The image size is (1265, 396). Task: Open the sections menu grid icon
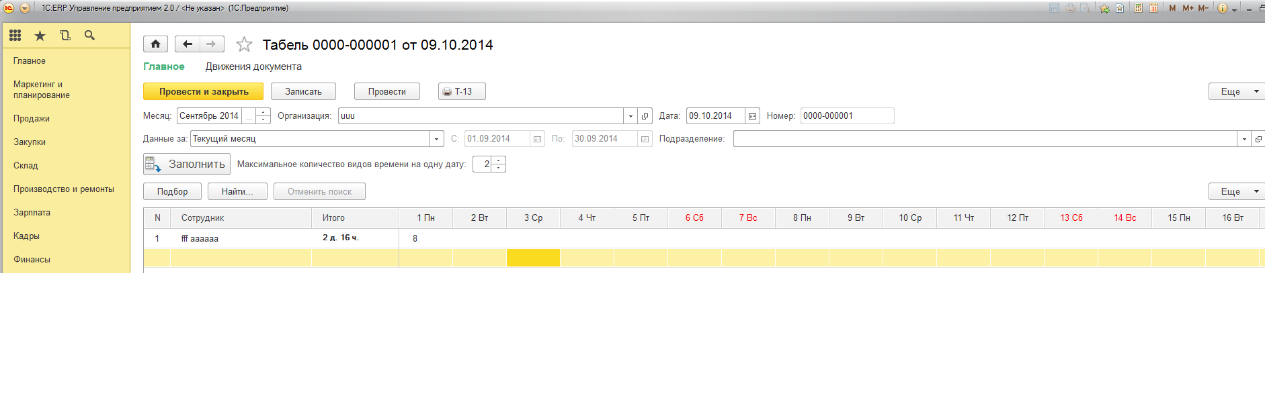(x=15, y=36)
